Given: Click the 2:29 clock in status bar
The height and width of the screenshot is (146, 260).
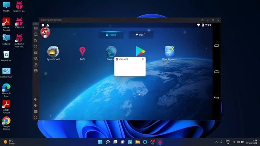Looking at the screenshot, I should coord(208,25).
